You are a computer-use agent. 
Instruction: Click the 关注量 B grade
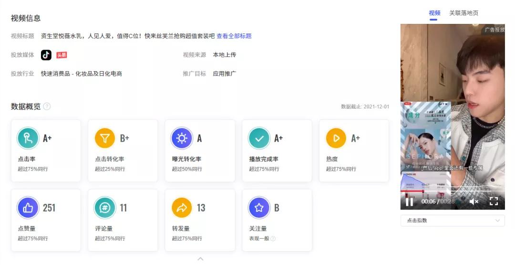pos(277,208)
